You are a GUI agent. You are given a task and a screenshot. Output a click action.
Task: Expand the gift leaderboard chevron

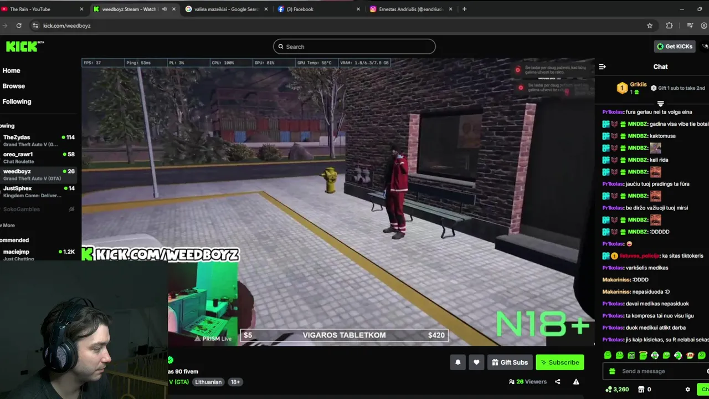(660, 103)
